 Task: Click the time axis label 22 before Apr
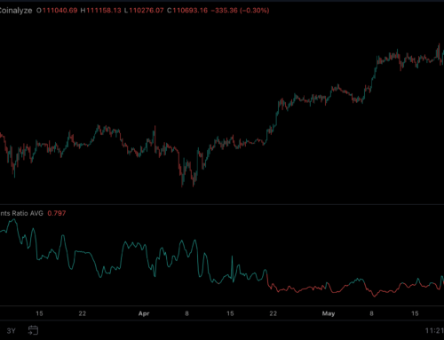tap(83, 313)
